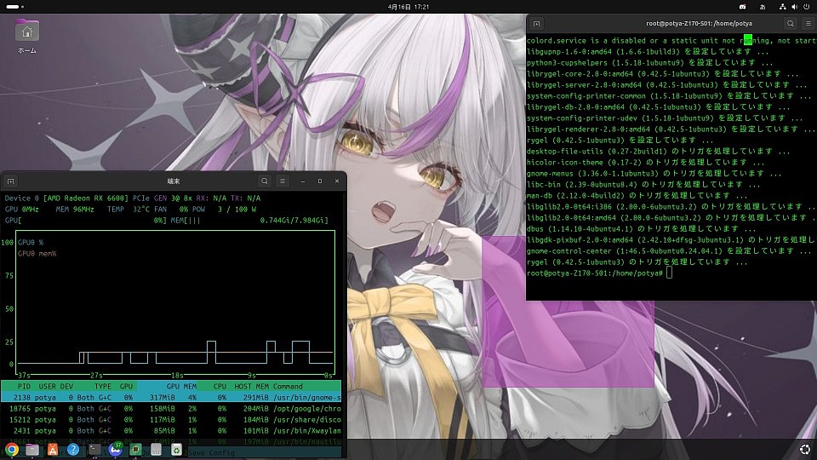Image resolution: width=817 pixels, height=460 pixels.
Task: Launch the App Center from the dock
Action: [x=53, y=450]
